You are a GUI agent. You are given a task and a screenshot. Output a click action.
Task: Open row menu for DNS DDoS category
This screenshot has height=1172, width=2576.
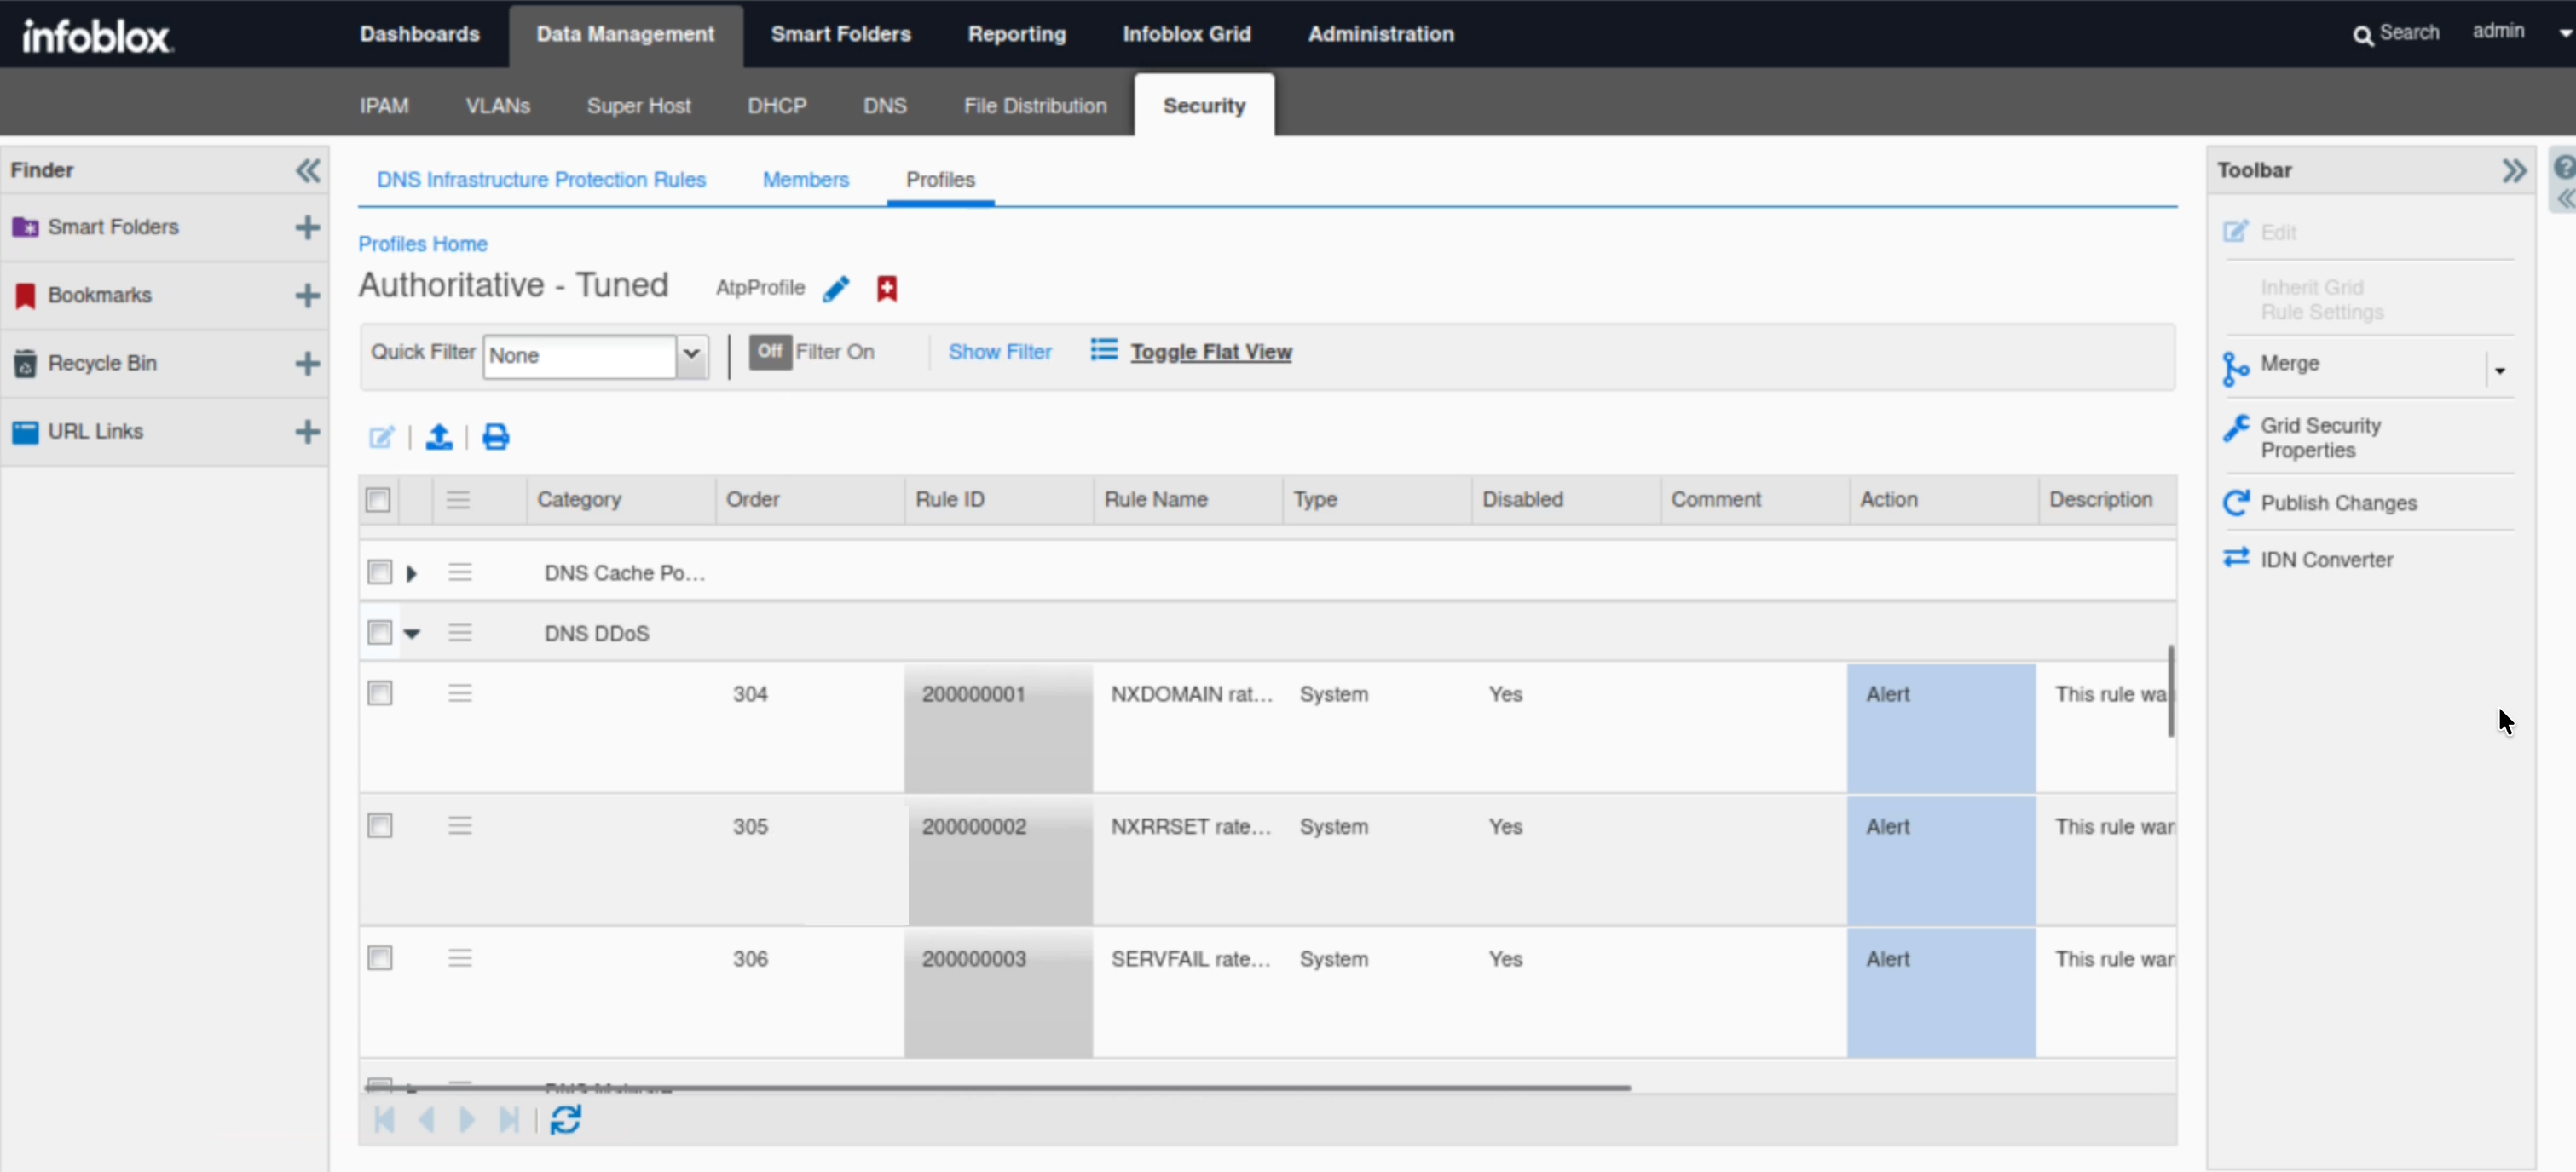460,633
